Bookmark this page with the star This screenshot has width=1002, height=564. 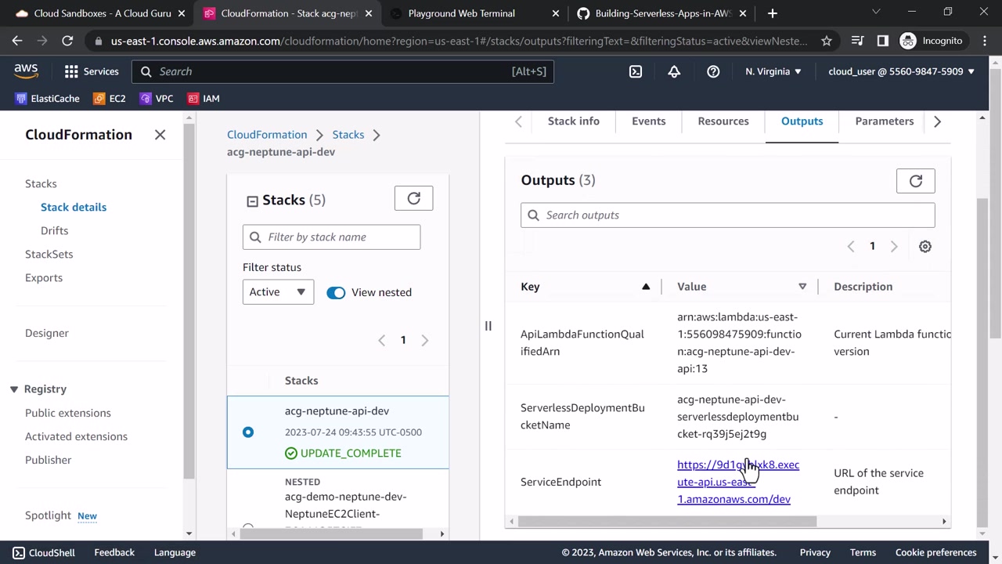pos(827,41)
